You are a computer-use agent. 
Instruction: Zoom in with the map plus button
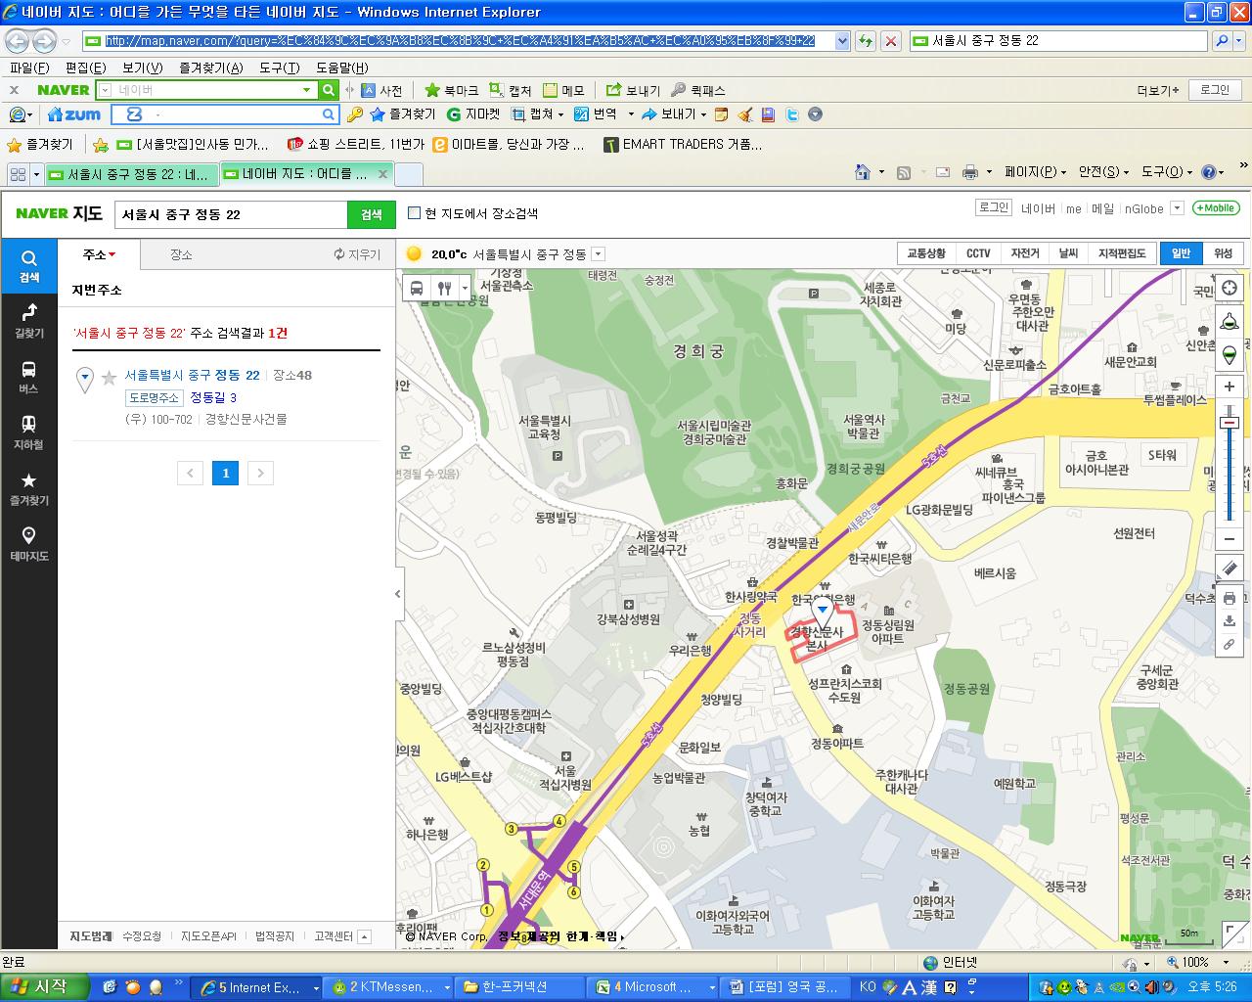tap(1230, 387)
